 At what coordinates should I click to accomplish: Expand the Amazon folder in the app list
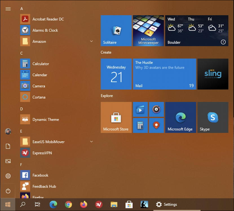(91, 41)
